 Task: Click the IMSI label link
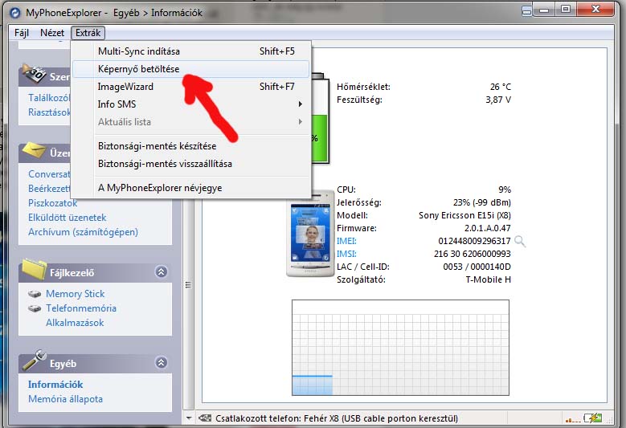click(x=346, y=254)
